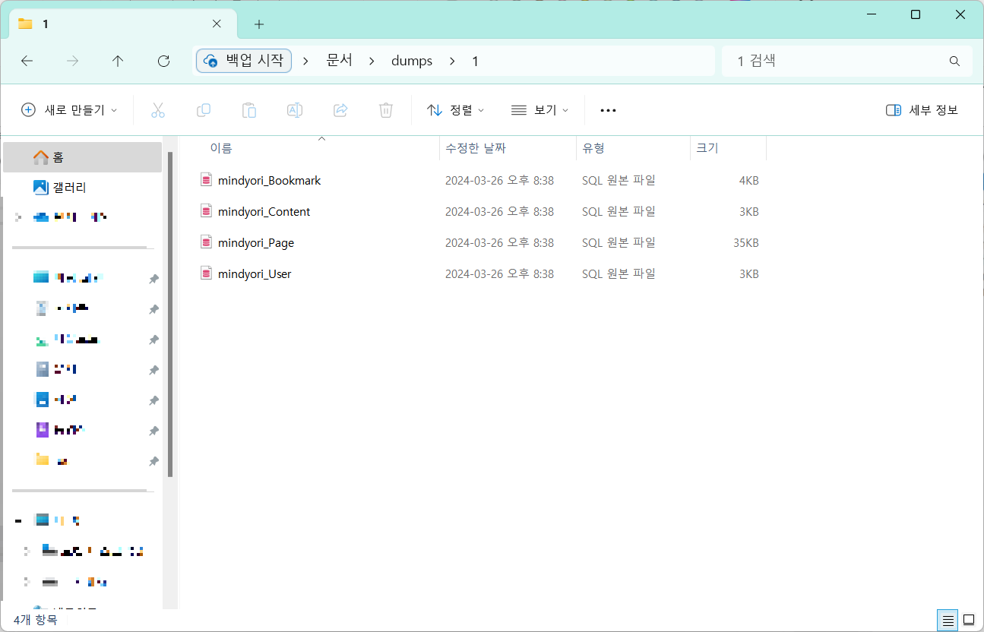Click the forward navigation arrow
This screenshot has width=984, height=632.
[73, 62]
